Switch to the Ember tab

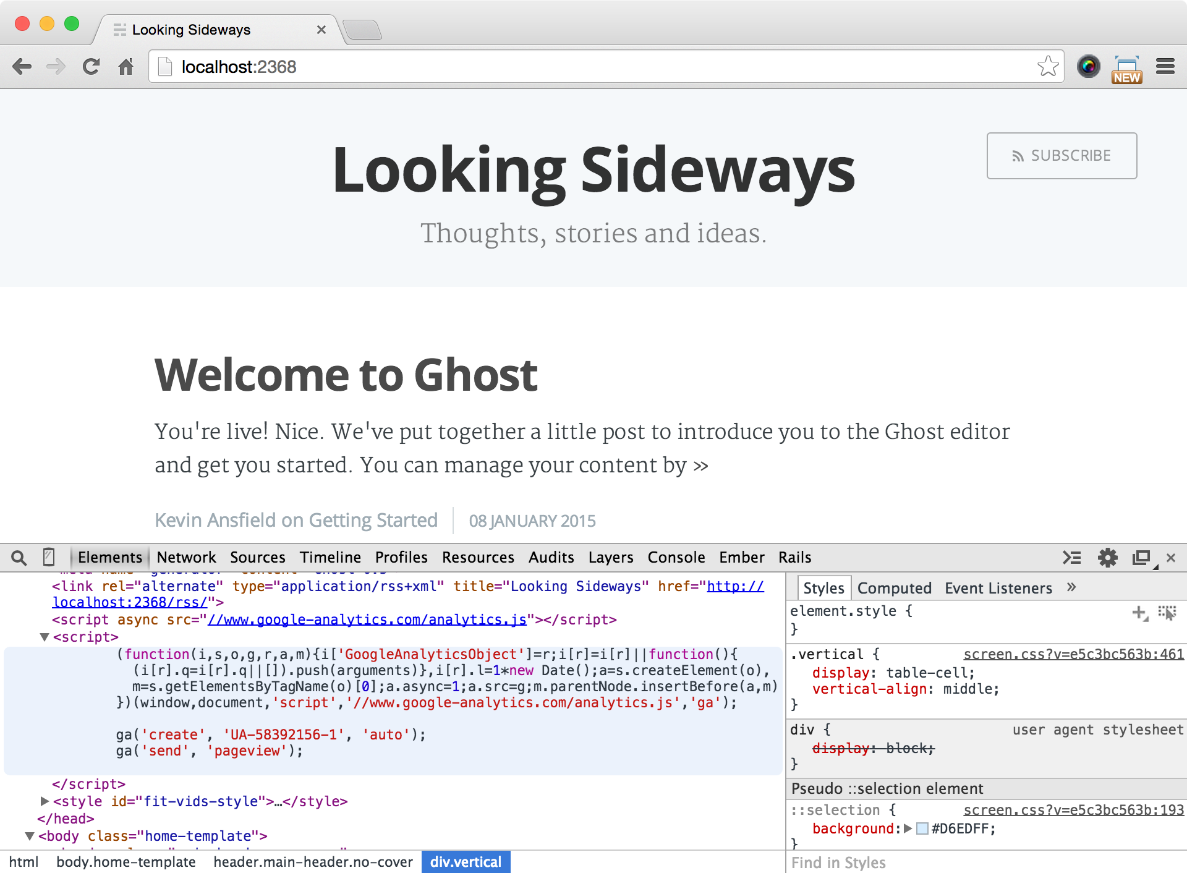click(741, 558)
